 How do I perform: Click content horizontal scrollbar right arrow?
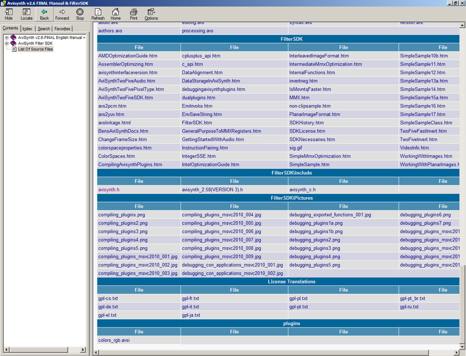(x=457, y=352)
